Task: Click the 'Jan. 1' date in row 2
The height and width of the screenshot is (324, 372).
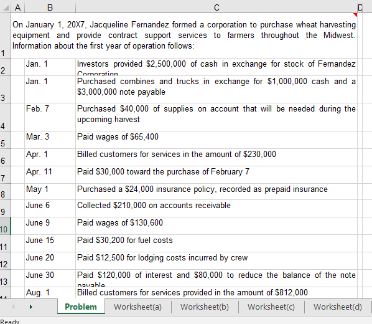Action: [x=50, y=67]
